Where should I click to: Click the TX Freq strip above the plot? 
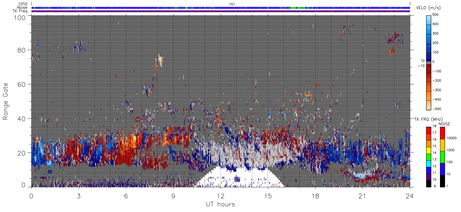pos(221,11)
